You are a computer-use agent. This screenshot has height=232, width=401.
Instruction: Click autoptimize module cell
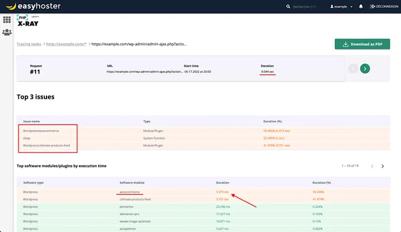tap(127, 228)
